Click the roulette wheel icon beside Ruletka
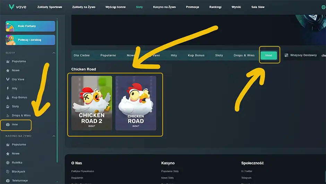This screenshot has width=326, height=184. click(x=8, y=163)
